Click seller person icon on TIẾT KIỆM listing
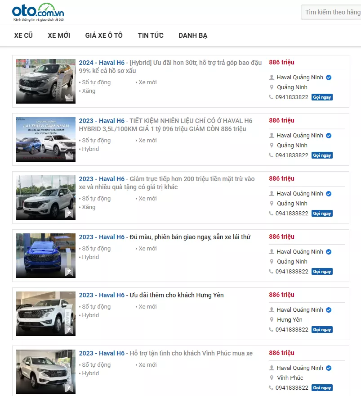The width and height of the screenshot is (361, 396). point(272,135)
